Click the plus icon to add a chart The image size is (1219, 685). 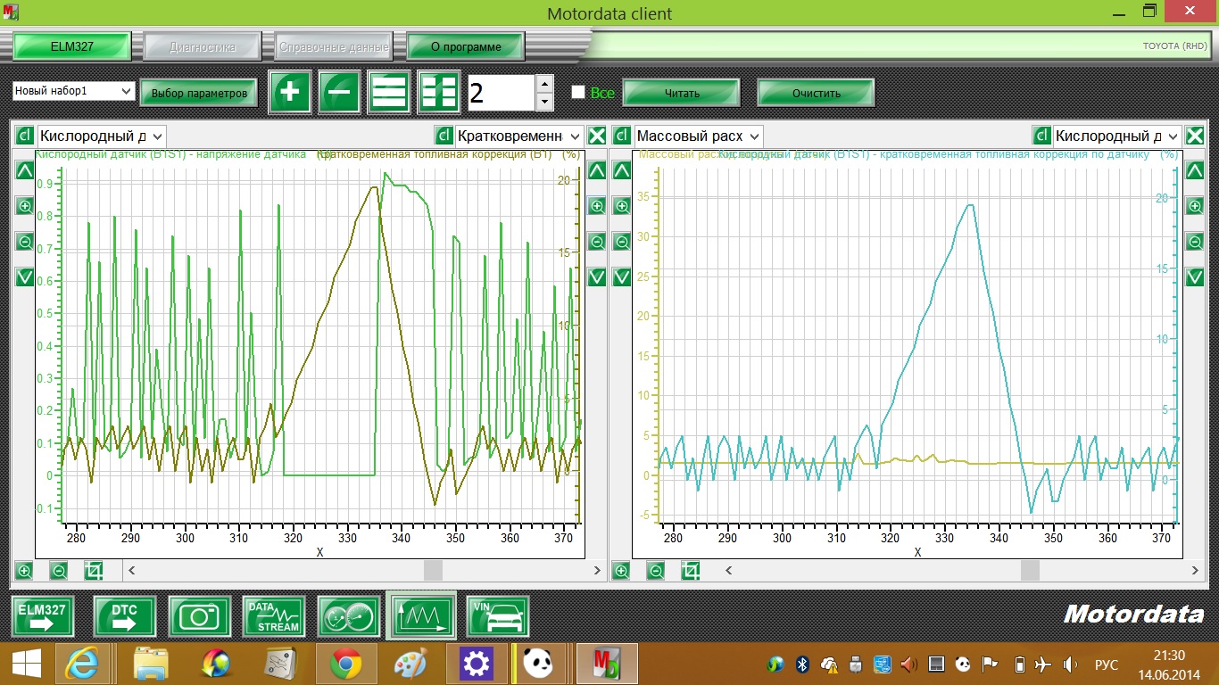pyautogui.click(x=290, y=92)
